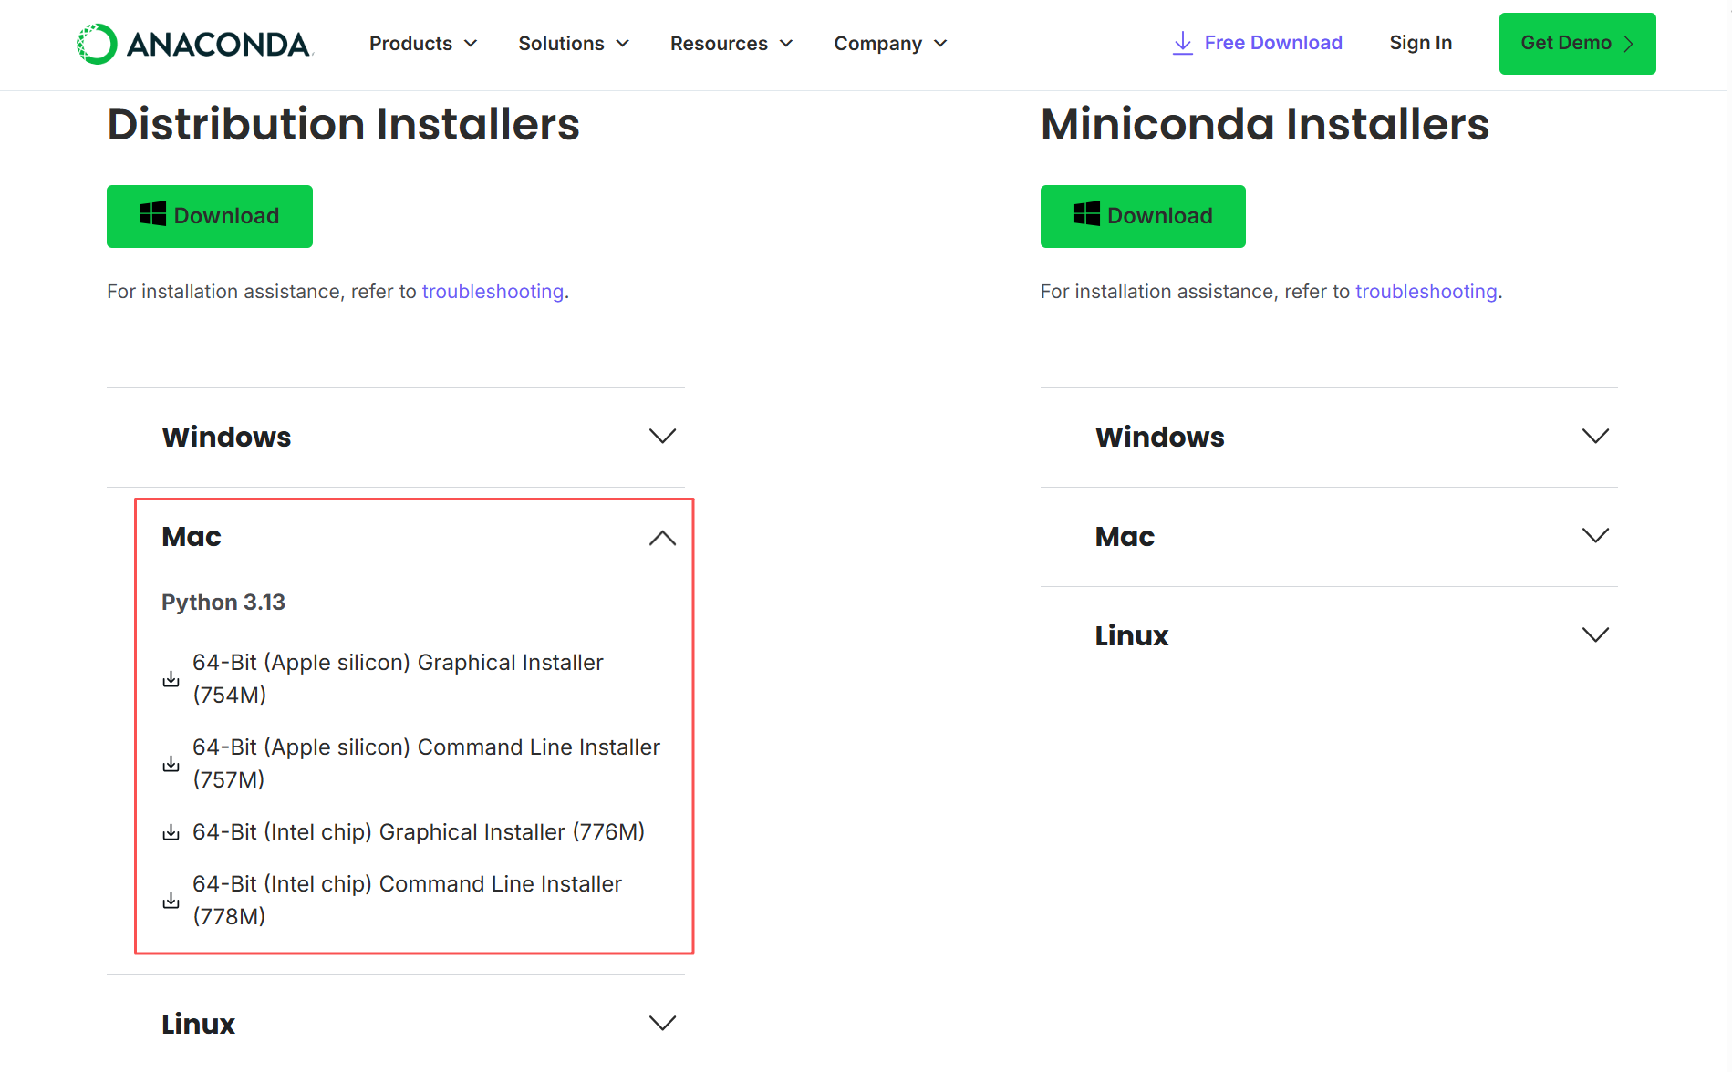1732x1072 pixels.
Task: Click download icon beside Apple silicon Graphical Installer
Action: tap(171, 679)
